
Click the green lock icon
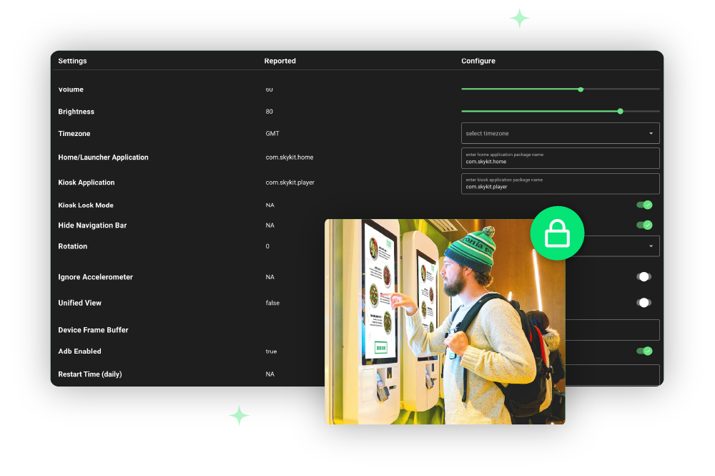point(557,233)
